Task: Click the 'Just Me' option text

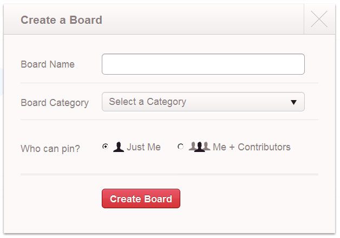Action: pos(143,147)
